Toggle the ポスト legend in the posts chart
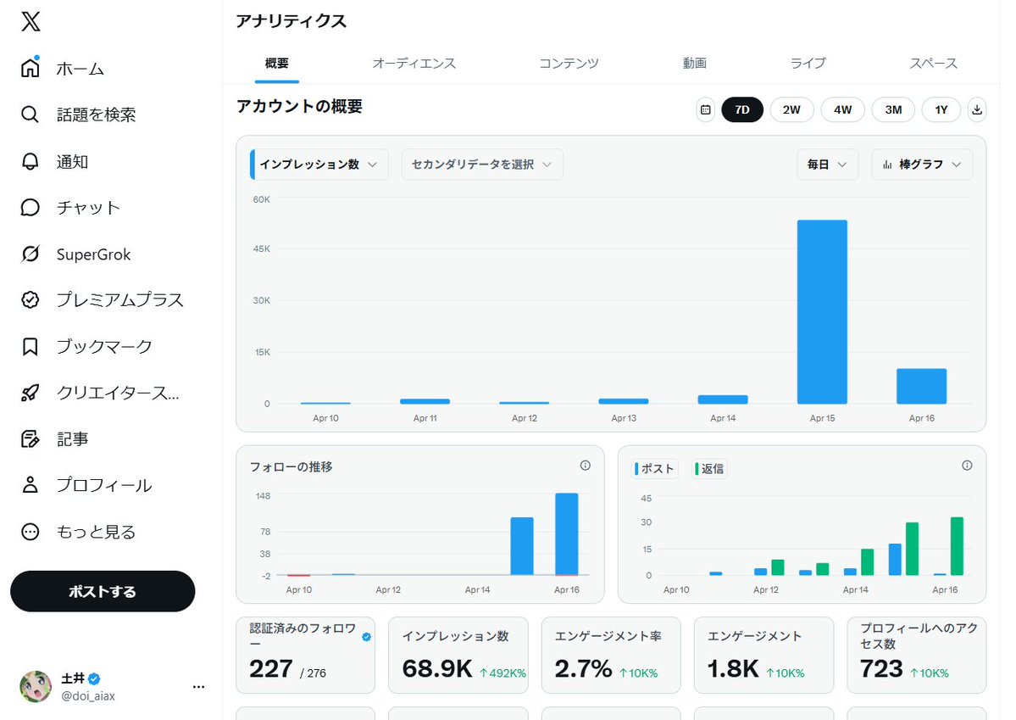 pos(654,468)
